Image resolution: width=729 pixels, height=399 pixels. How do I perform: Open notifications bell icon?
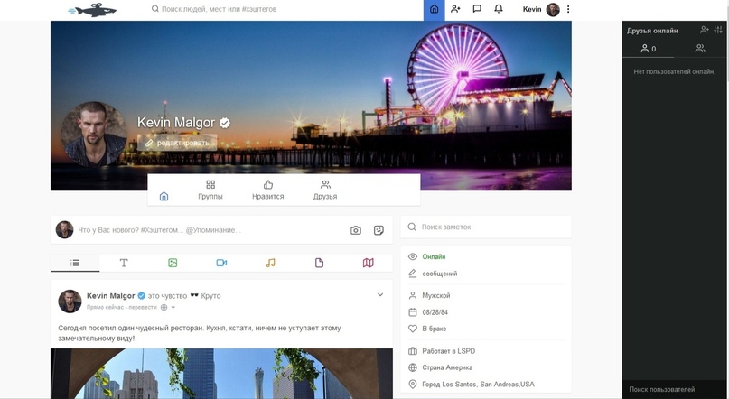coord(499,9)
